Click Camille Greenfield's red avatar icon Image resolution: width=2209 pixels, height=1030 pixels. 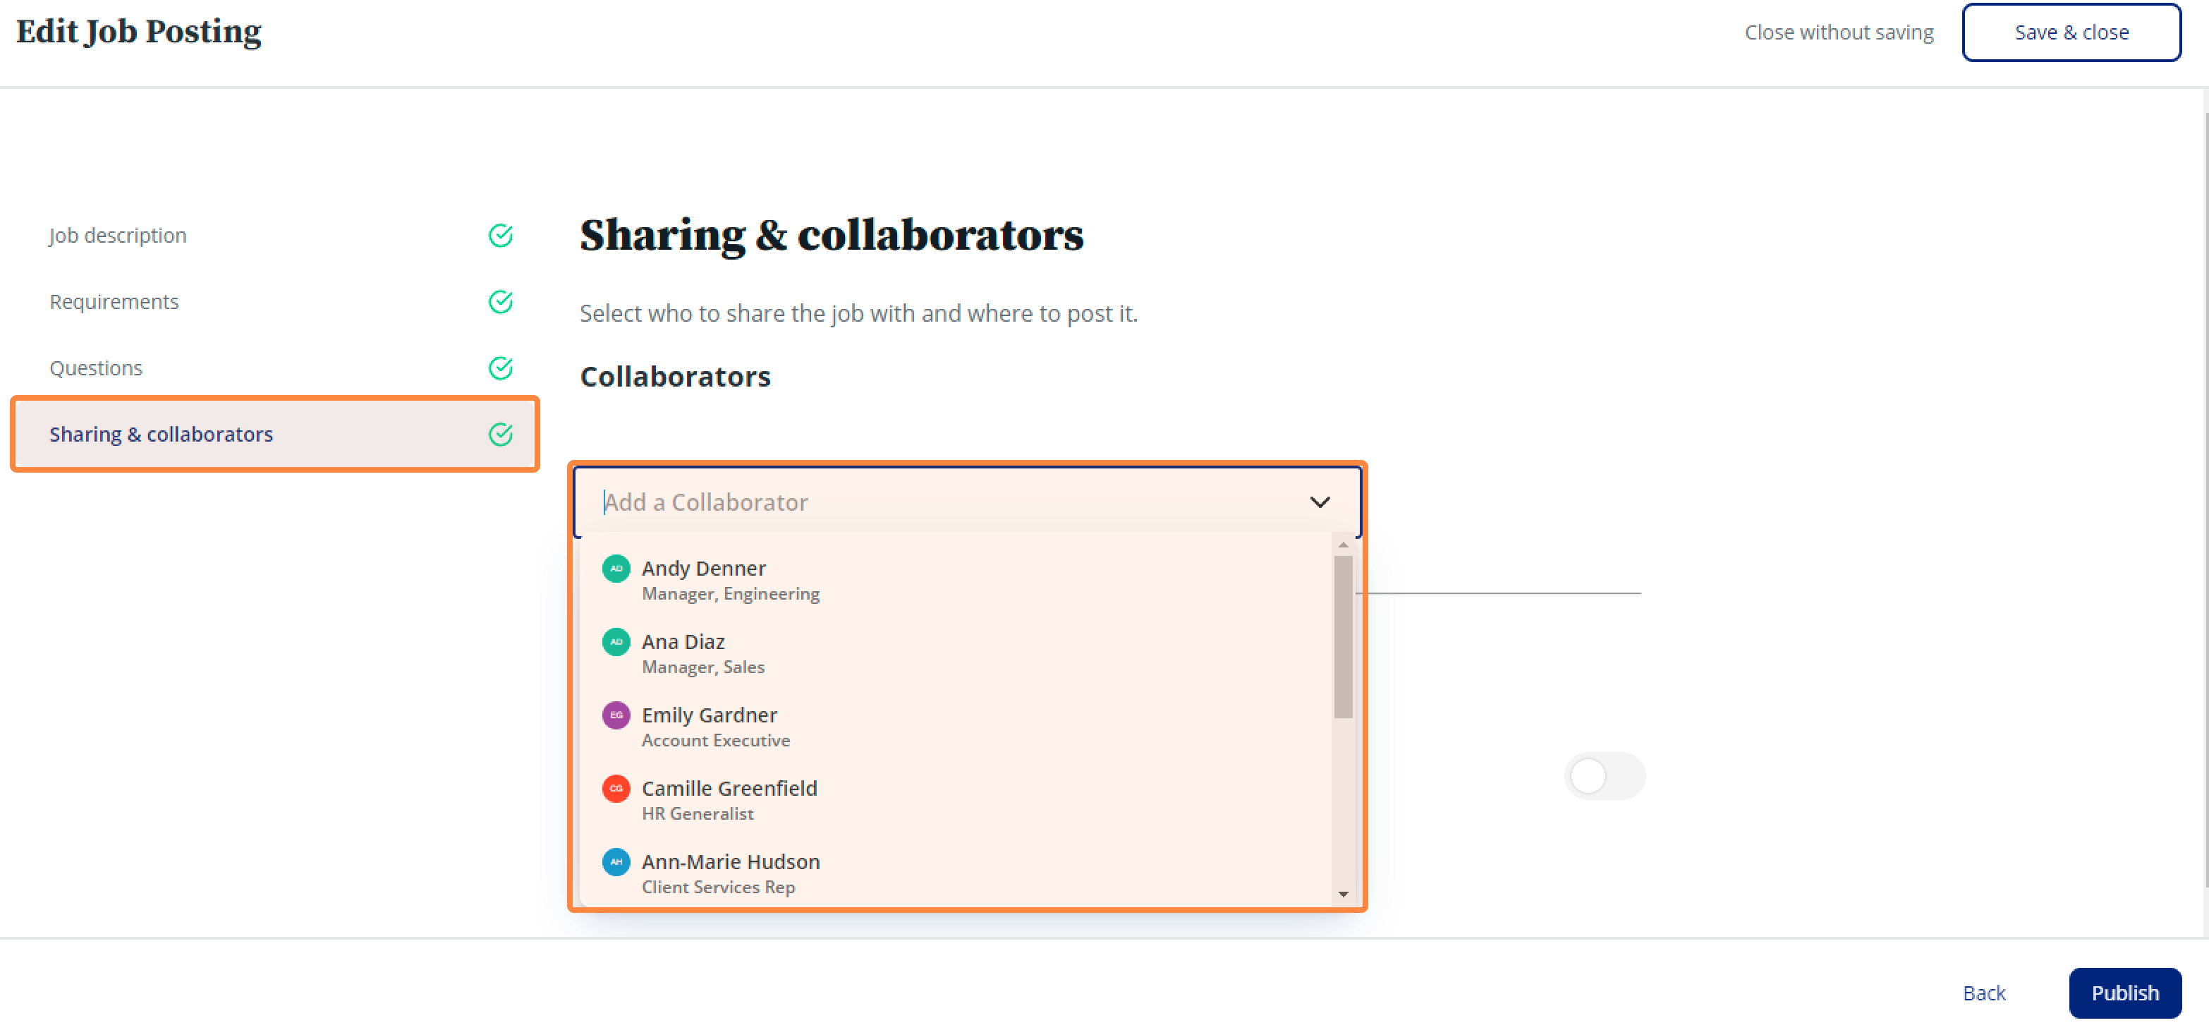(x=616, y=788)
